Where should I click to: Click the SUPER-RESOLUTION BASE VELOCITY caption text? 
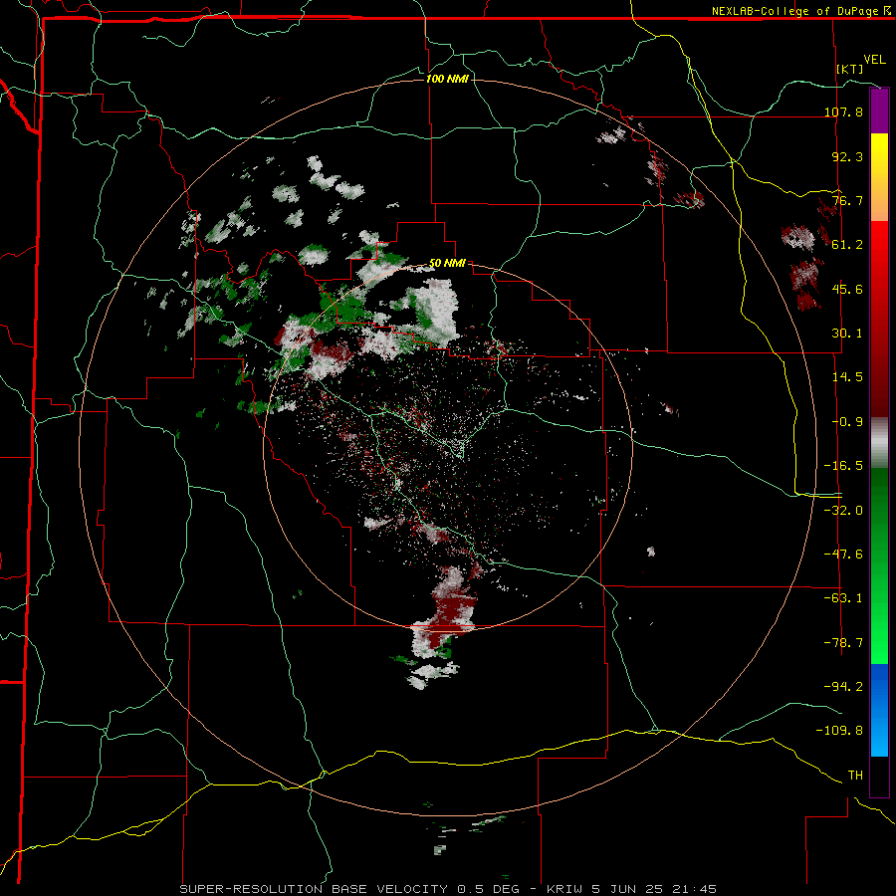tap(314, 889)
